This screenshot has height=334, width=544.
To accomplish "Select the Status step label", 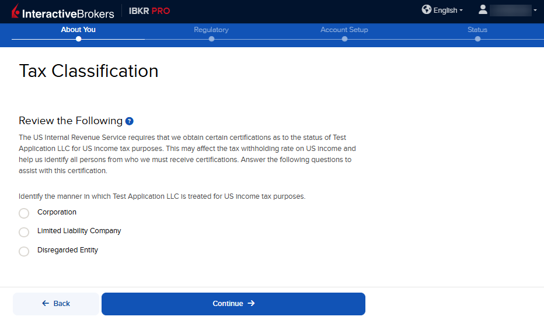I will coord(477,30).
